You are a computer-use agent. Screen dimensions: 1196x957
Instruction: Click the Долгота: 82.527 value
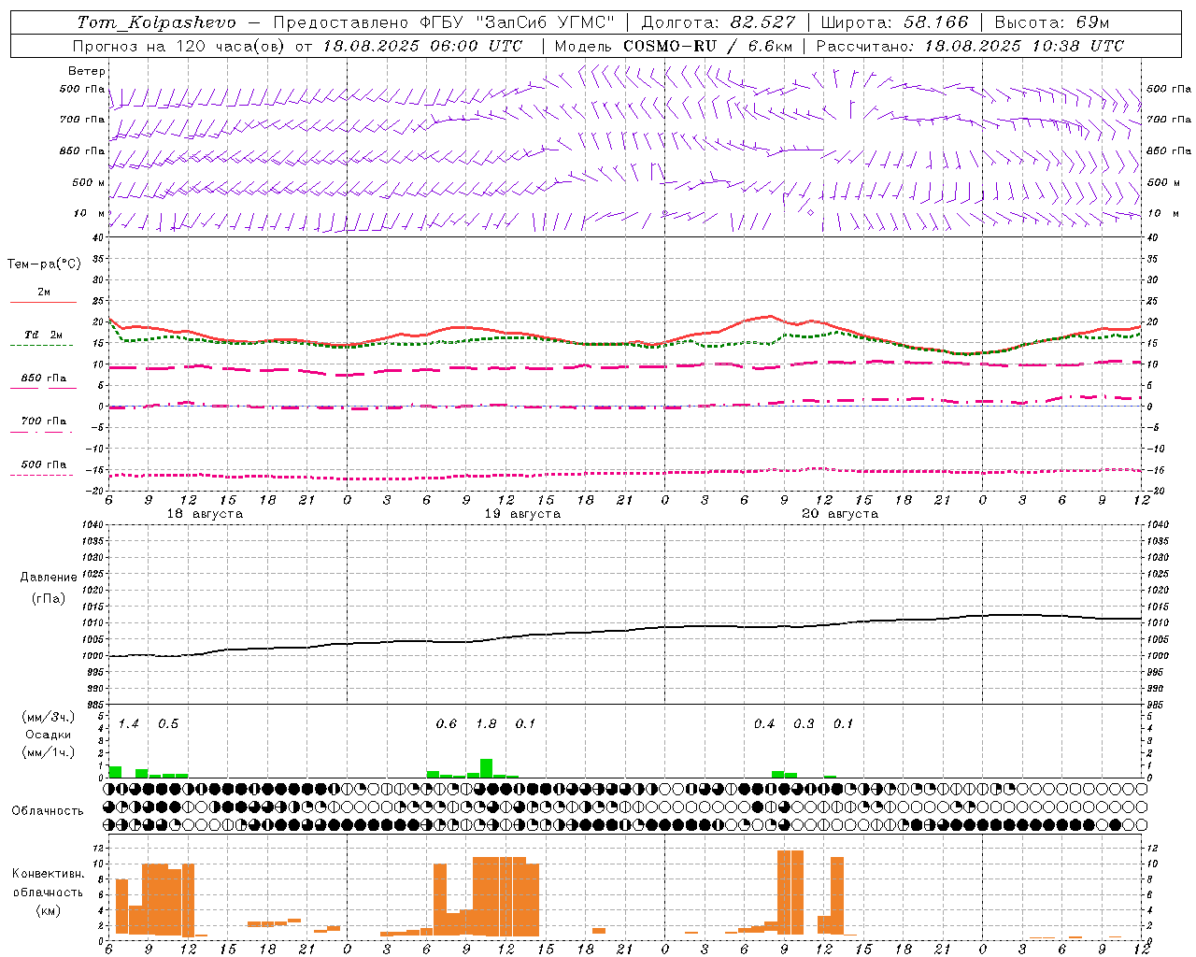point(719,22)
